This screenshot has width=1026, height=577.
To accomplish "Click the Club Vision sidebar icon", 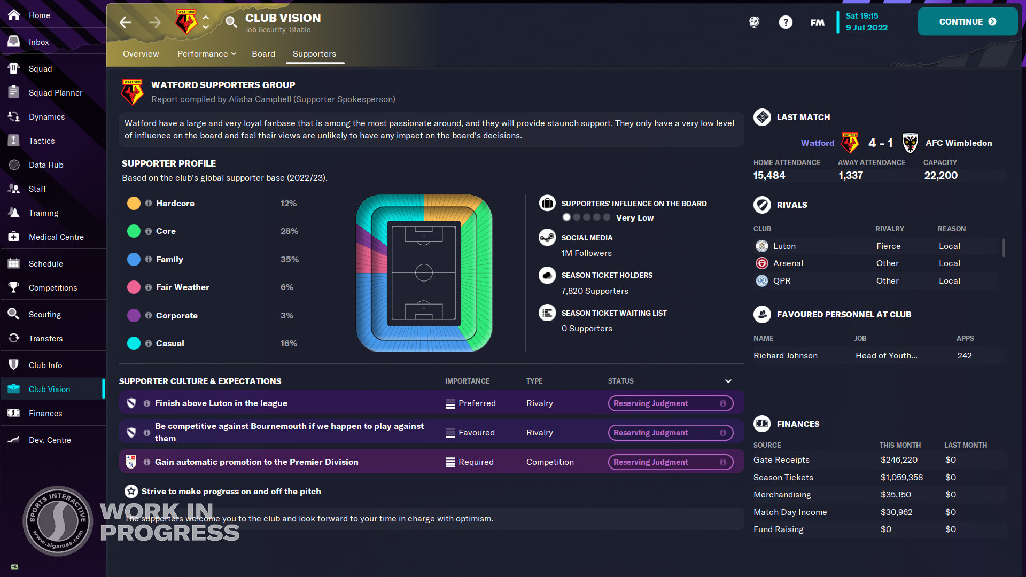I will click(14, 388).
